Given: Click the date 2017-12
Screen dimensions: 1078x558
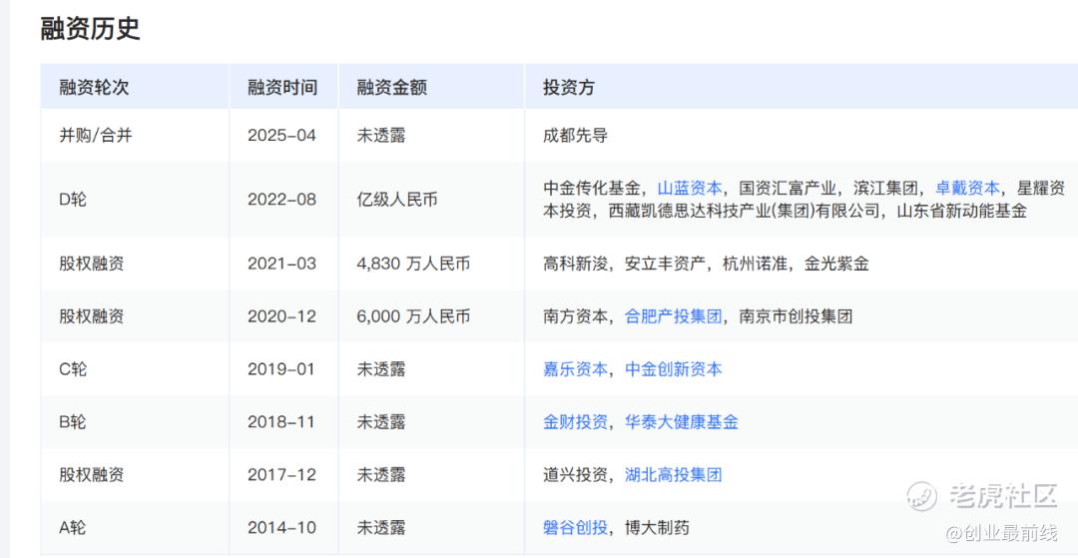Looking at the screenshot, I should tap(281, 475).
